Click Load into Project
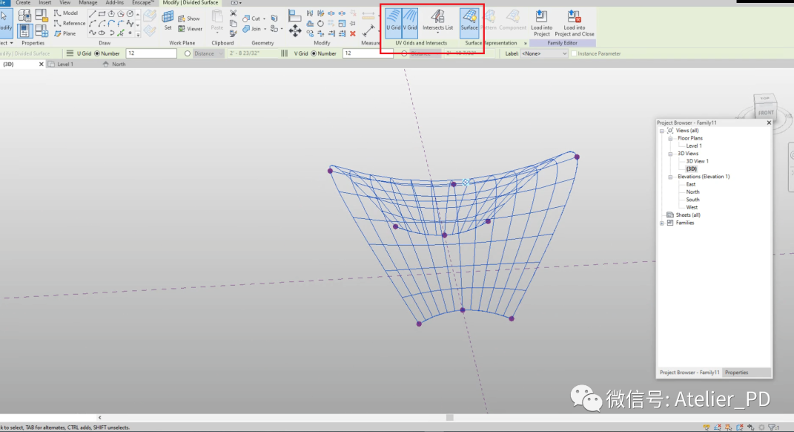794x432 pixels. coord(541,23)
